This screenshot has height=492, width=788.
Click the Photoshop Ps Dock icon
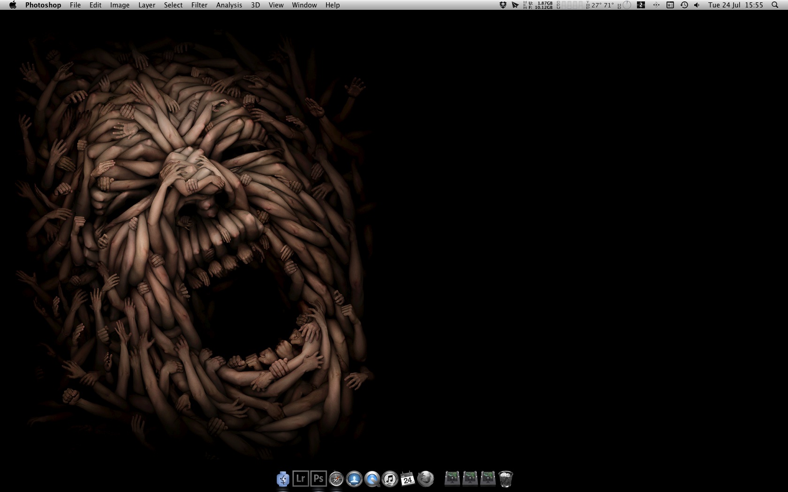(318, 479)
